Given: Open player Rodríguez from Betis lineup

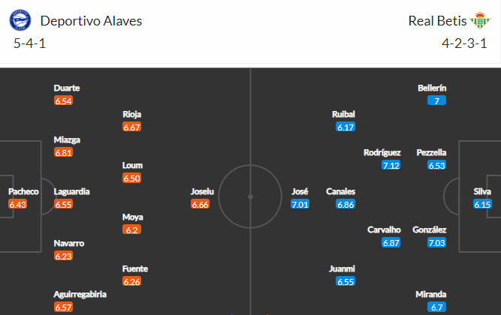Looking at the screenshot, I should [382, 152].
